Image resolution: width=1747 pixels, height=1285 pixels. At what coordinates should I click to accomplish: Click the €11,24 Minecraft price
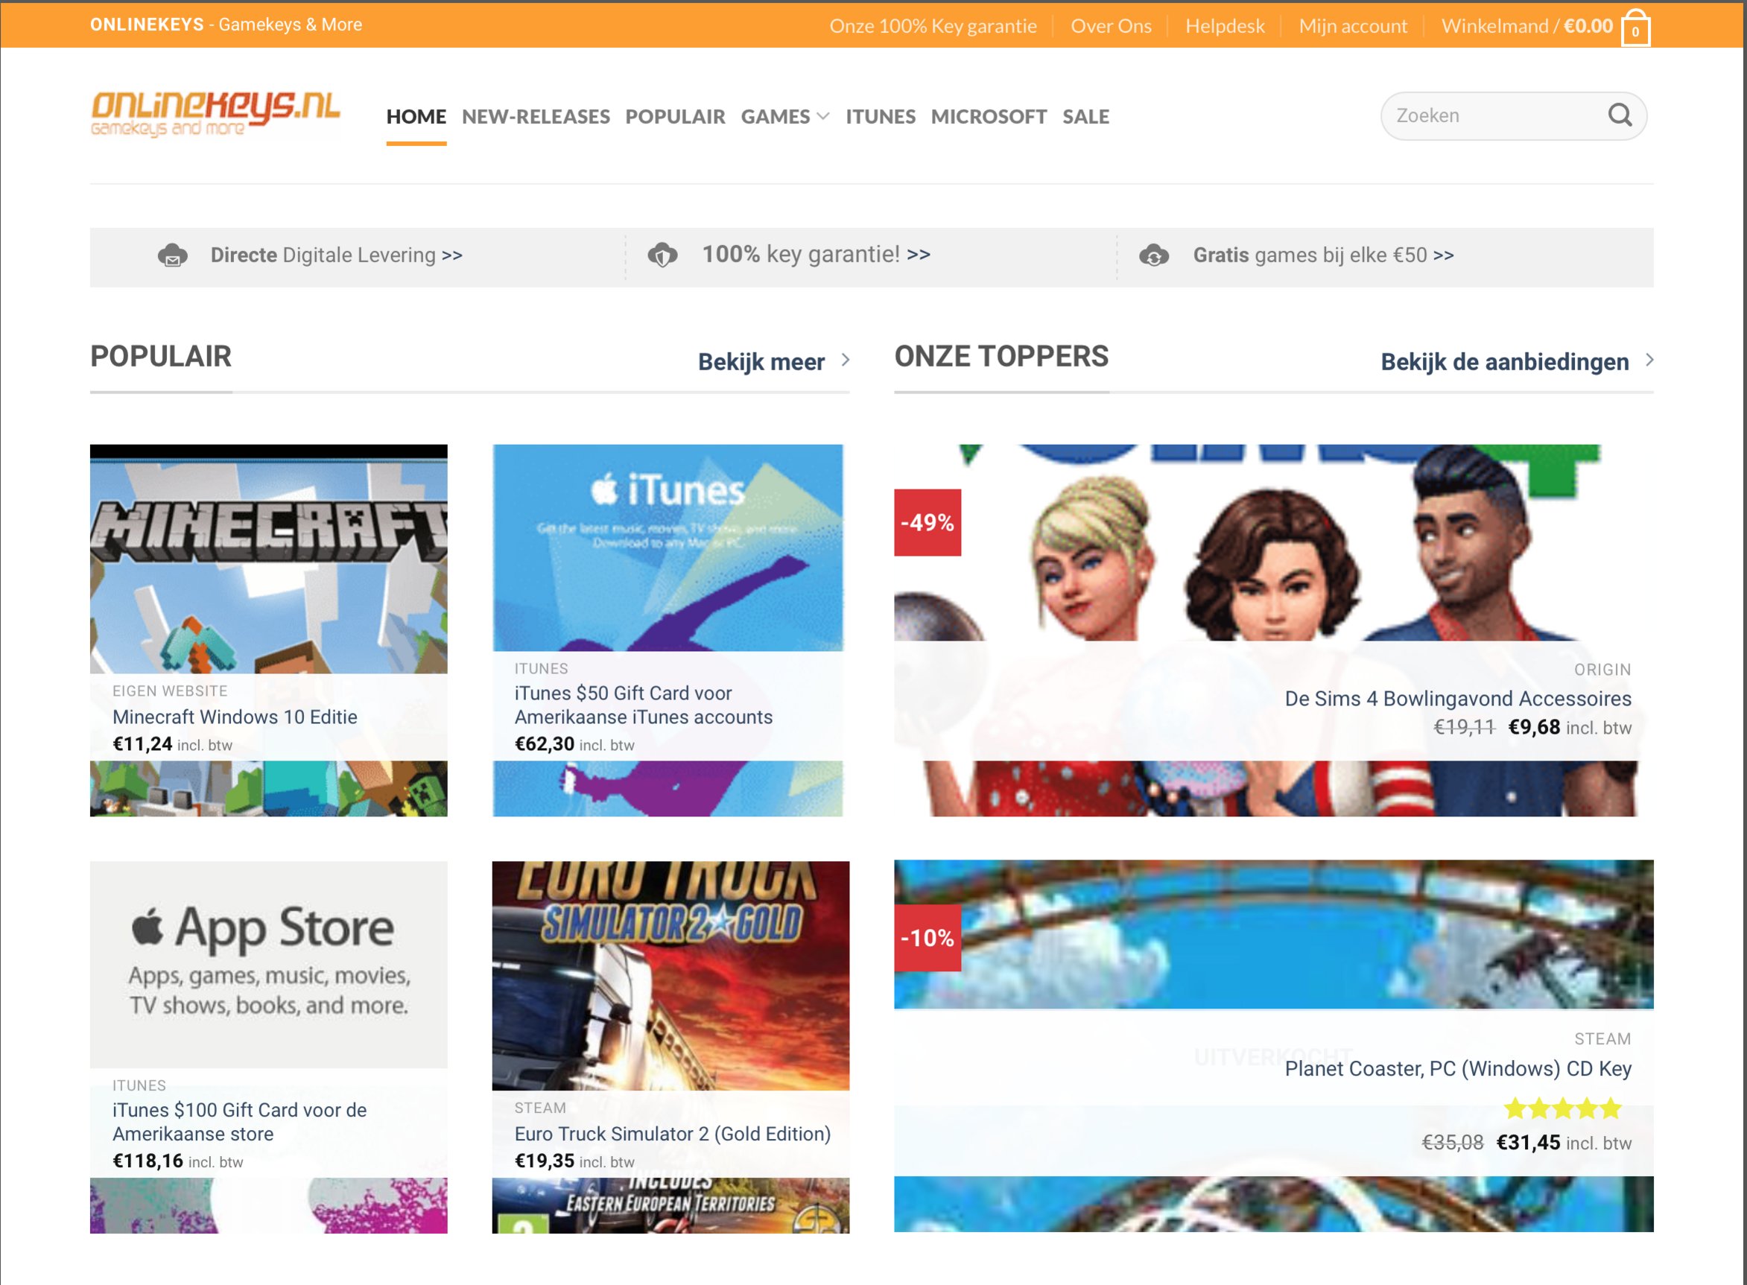coord(142,743)
